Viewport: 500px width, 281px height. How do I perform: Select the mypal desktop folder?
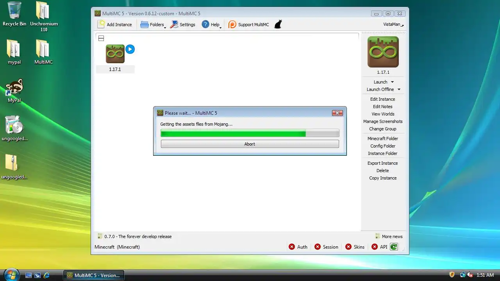[x=14, y=52]
